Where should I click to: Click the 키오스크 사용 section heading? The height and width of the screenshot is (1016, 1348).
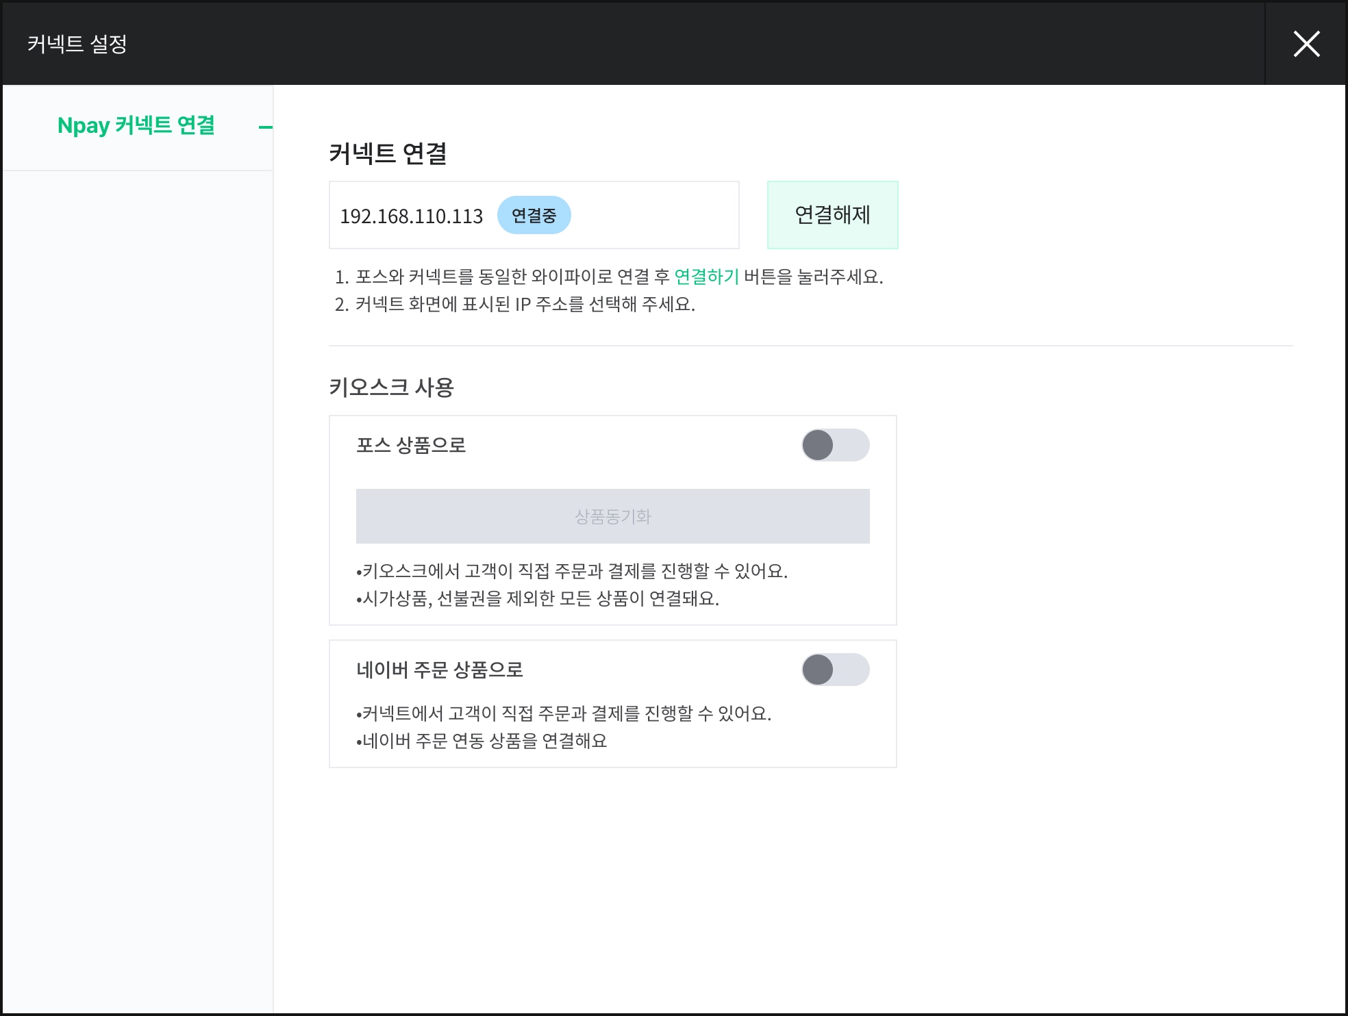pos(391,388)
